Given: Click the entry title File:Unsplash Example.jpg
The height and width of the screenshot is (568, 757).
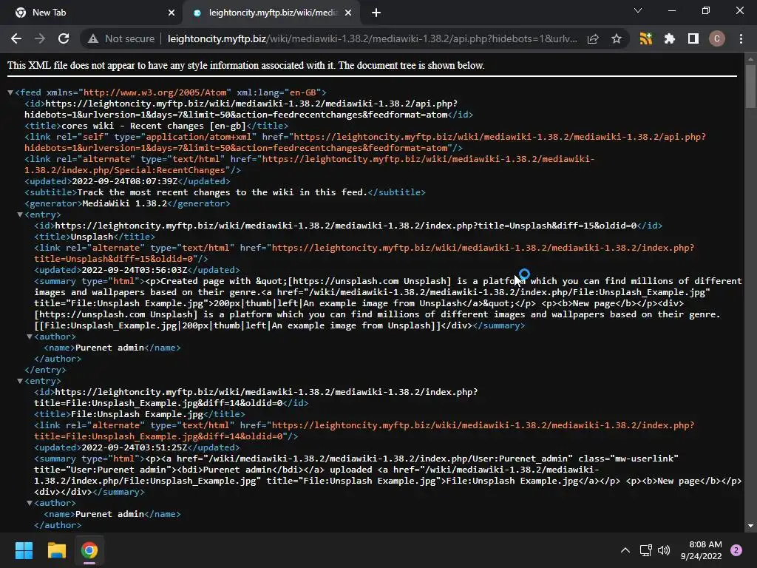Looking at the screenshot, I should 137,414.
